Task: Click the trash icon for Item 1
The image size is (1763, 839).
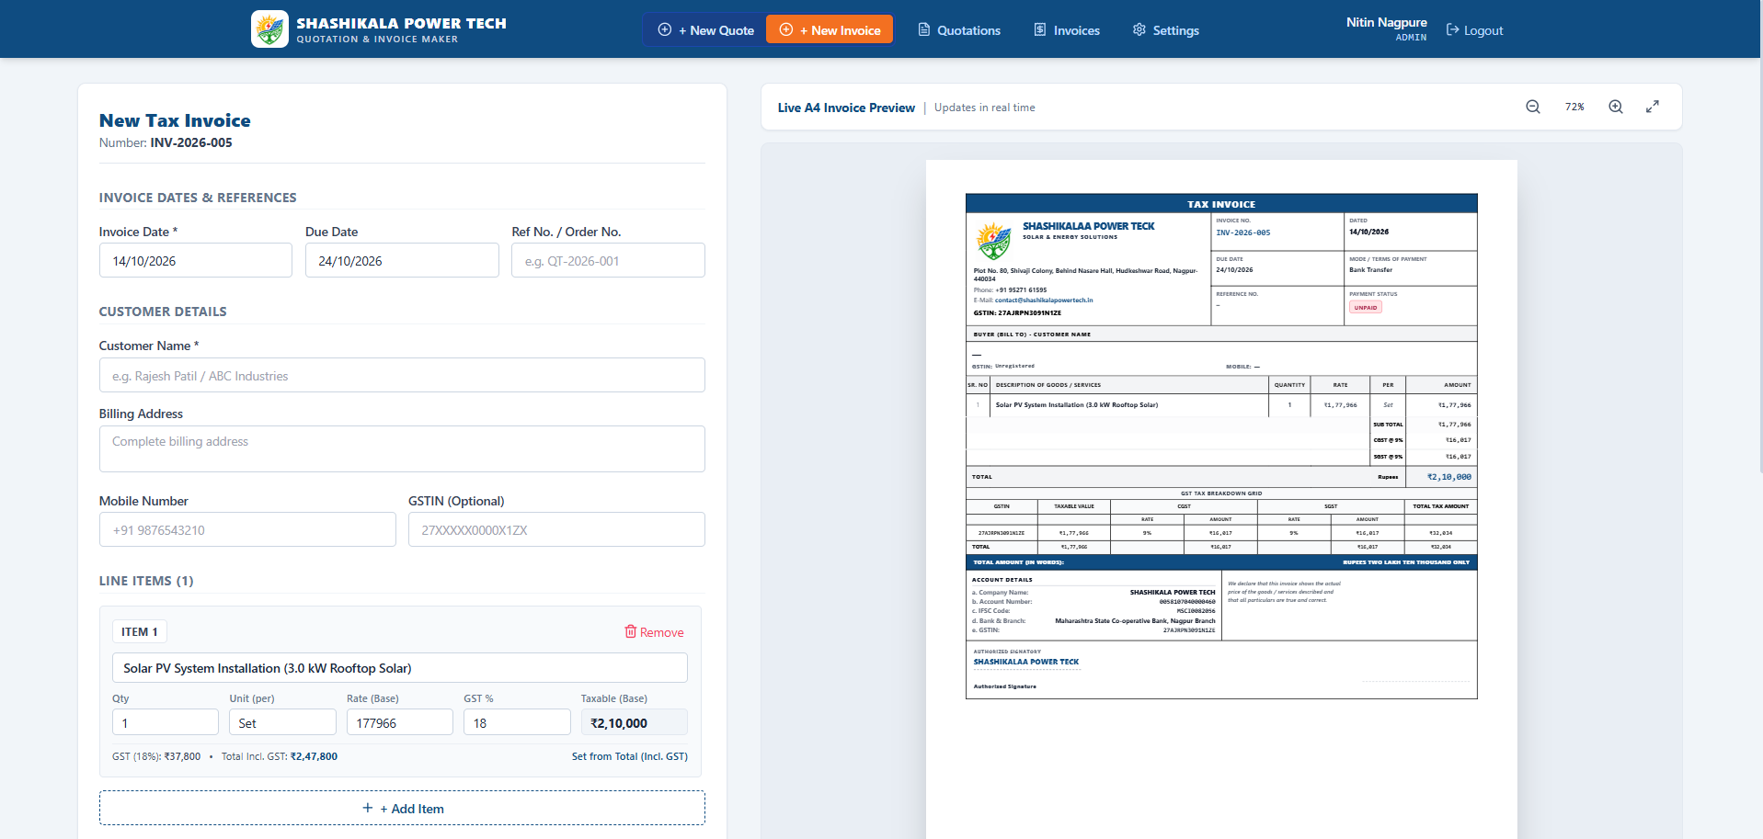Action: tap(631, 631)
